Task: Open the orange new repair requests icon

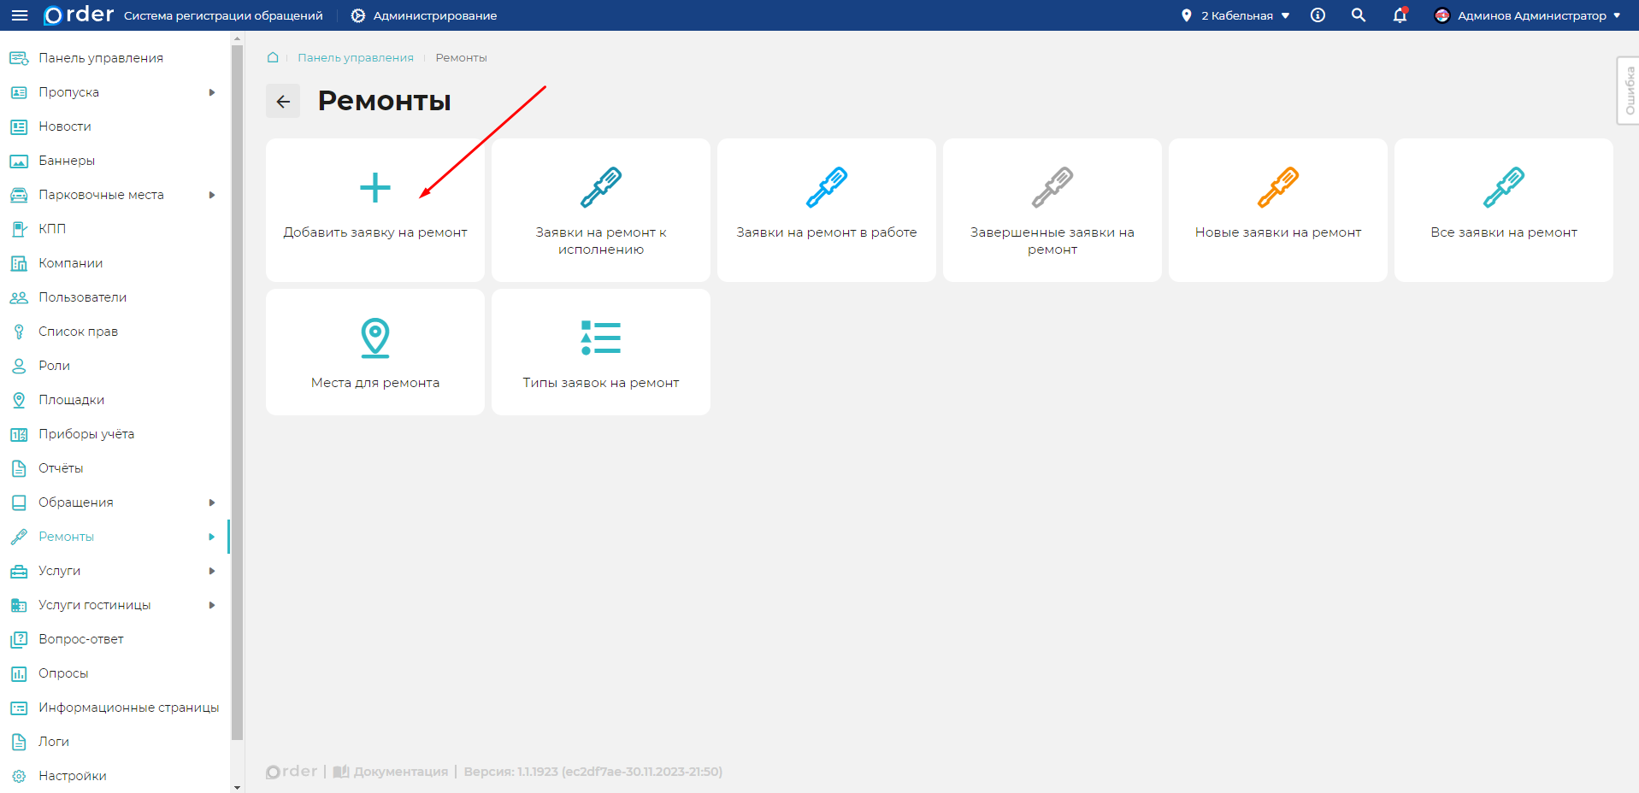Action: coord(1277,188)
